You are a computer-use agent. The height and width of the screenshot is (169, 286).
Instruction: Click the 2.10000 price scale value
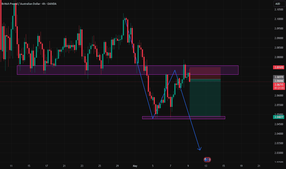tap(279, 19)
